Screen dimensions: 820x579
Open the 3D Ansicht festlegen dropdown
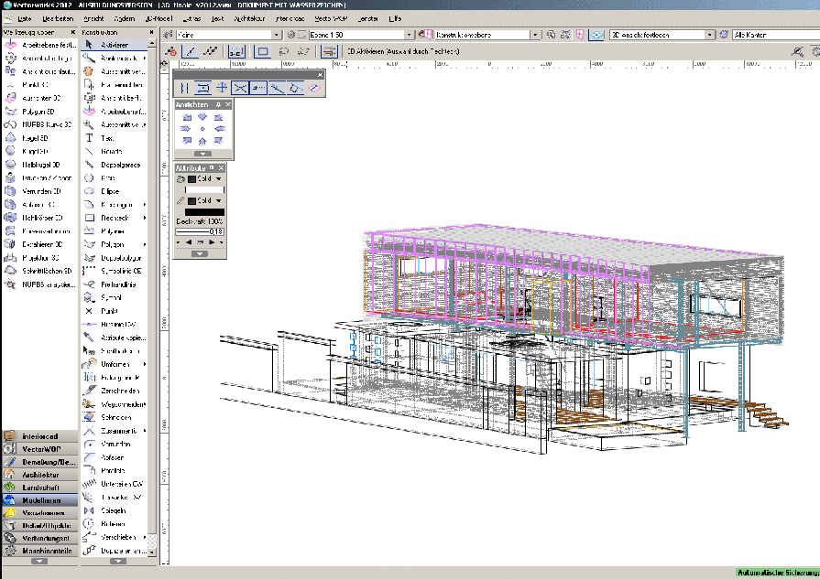click(710, 35)
